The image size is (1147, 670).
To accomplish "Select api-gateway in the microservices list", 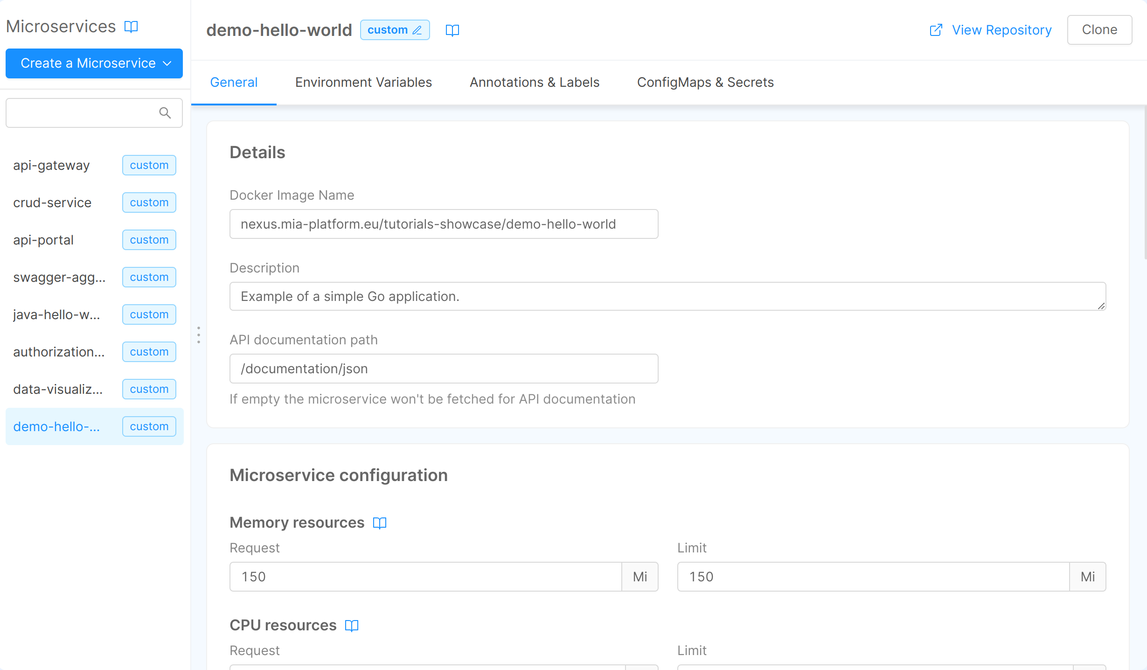I will pos(51,165).
